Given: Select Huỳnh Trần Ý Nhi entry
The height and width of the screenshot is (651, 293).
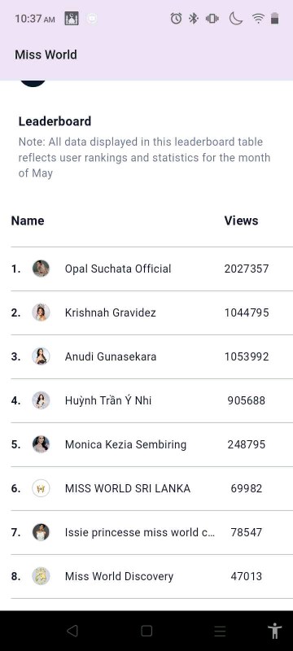Looking at the screenshot, I should pyautogui.click(x=152, y=400).
